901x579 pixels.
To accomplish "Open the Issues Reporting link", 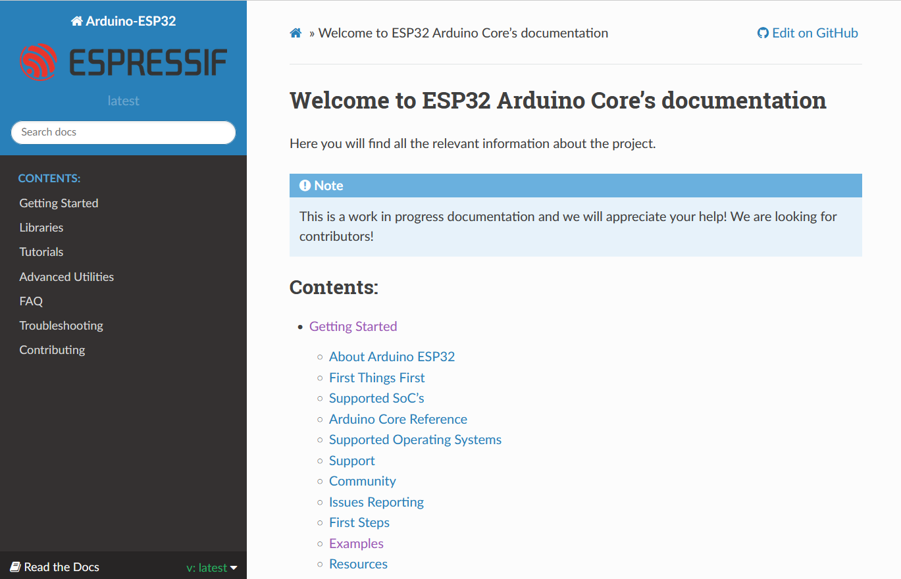I will click(376, 502).
